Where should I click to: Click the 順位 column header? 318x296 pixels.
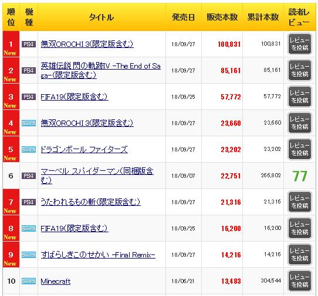click(11, 17)
